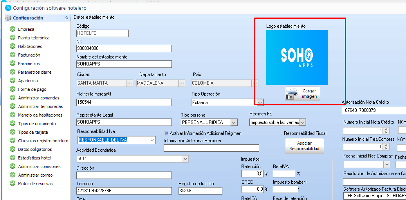The height and width of the screenshot is (200, 406).
Task: Increase Número Inicial Nota Crédito with the up arrow
Action: pyautogui.click(x=386, y=129)
